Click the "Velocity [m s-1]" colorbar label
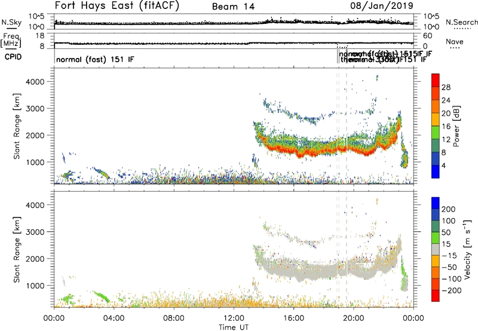This screenshot has width=478, height=331. 467,249
